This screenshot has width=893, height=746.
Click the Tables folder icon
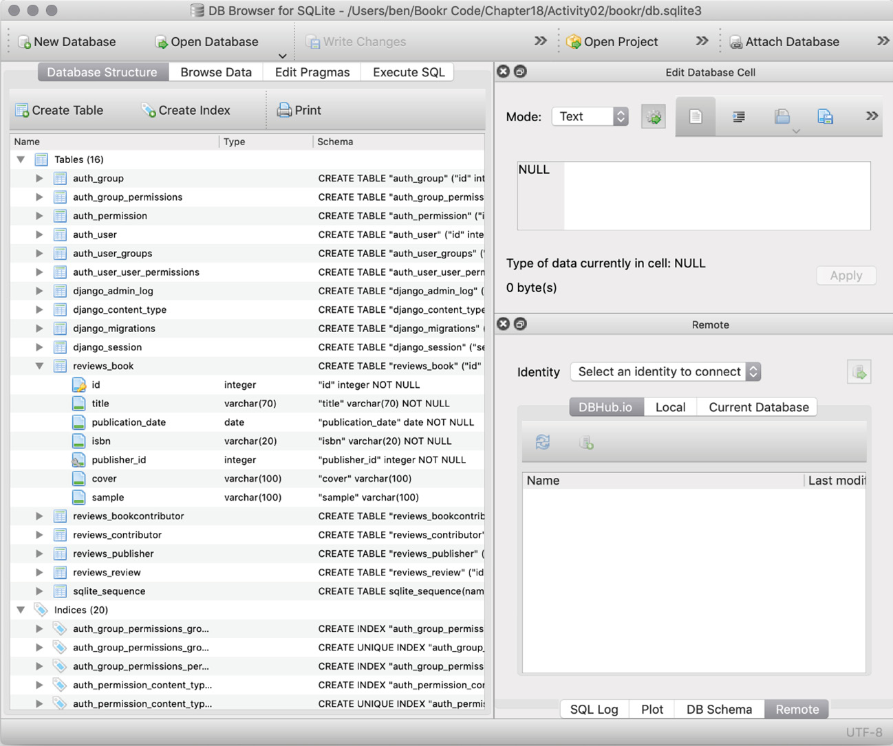pos(41,160)
